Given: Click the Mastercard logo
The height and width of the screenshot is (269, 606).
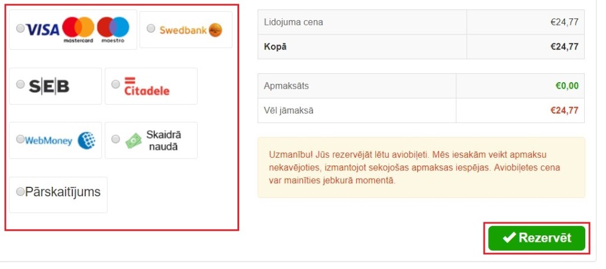Looking at the screenshot, I should point(78,27).
